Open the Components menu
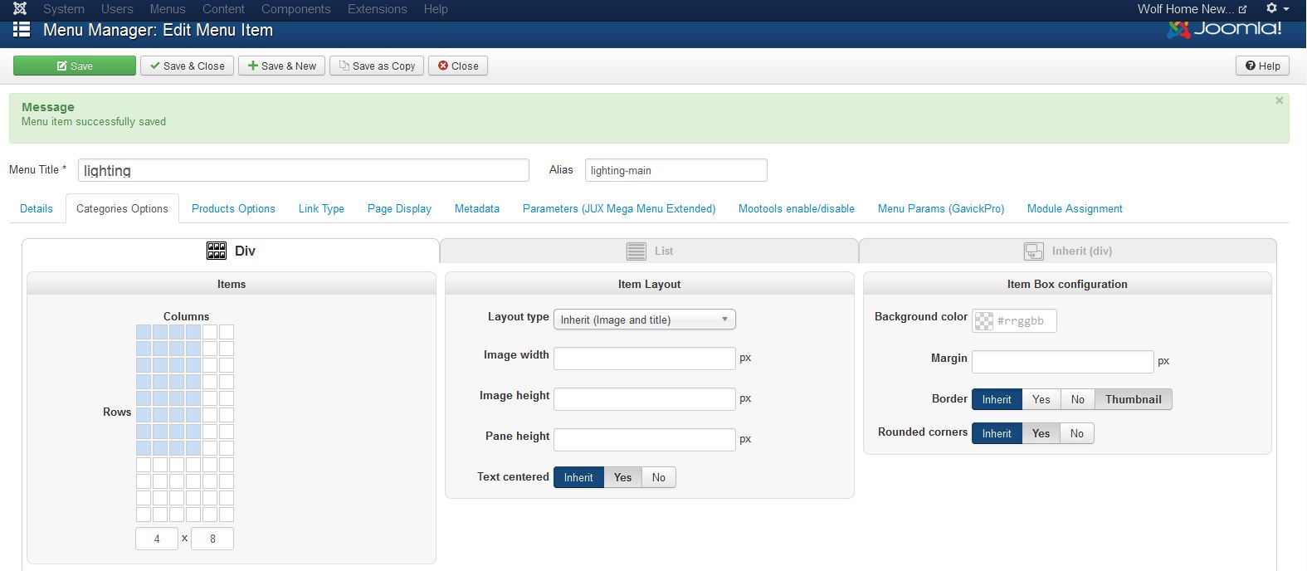Image resolution: width=1307 pixels, height=571 pixels. point(296,9)
